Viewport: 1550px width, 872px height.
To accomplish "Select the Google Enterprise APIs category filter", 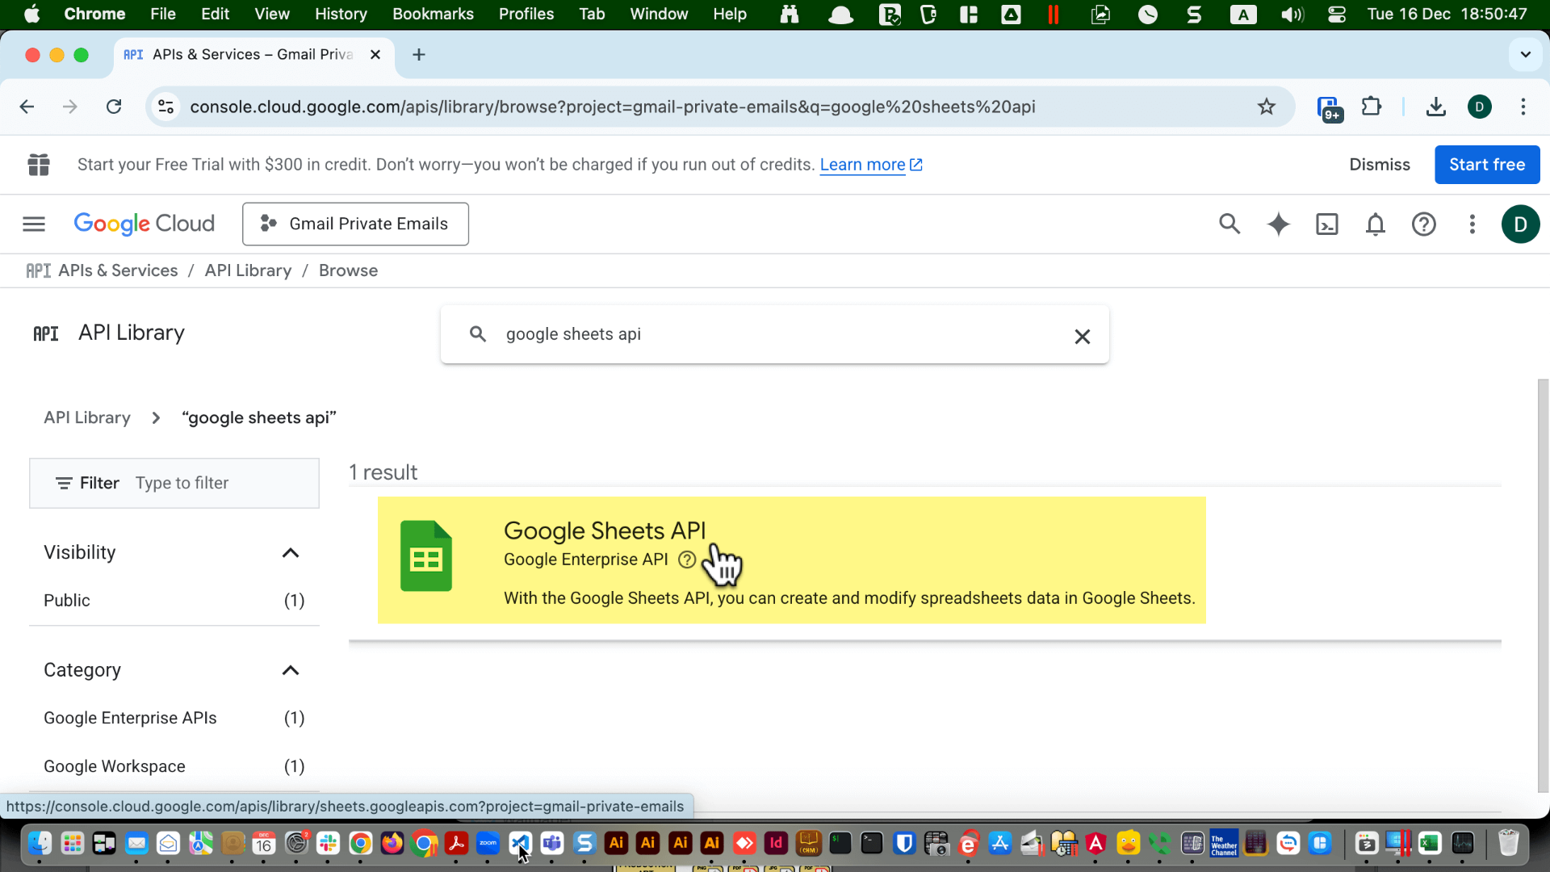I will tap(130, 718).
